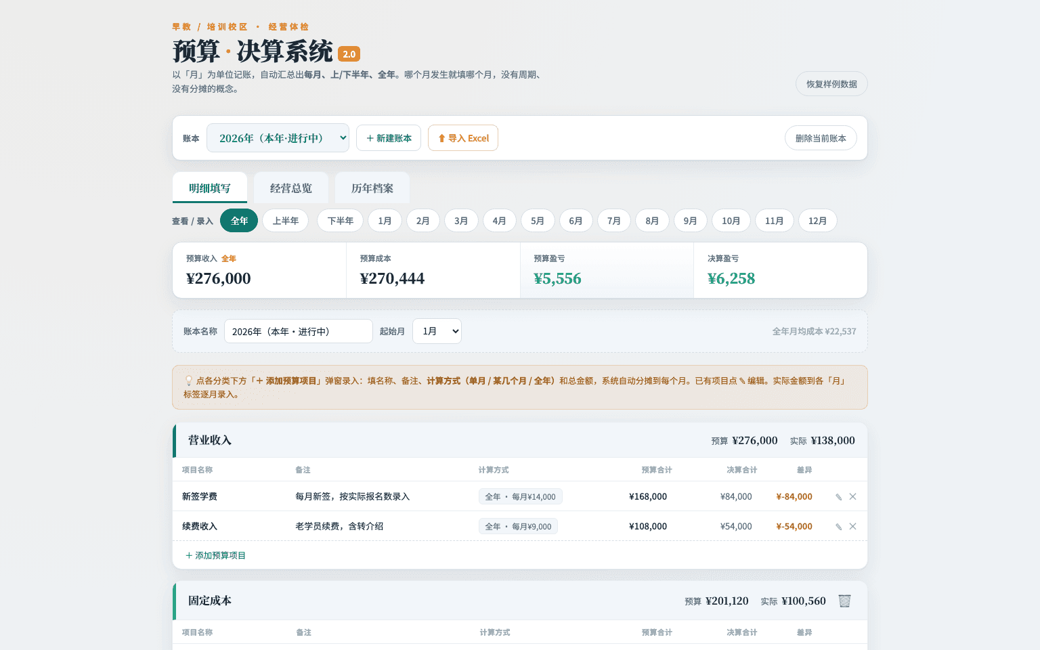Screen dimensions: 1040x650
Task: Open the 起始月 month dropdown
Action: click(x=437, y=331)
